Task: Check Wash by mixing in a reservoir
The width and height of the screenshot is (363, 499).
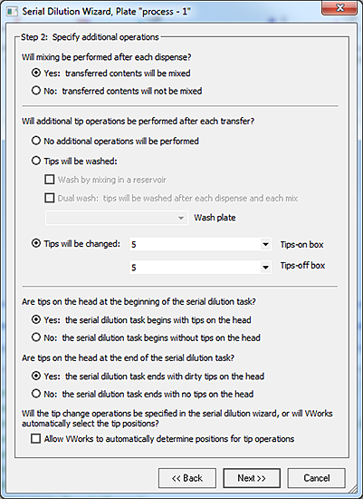Action: (x=50, y=180)
